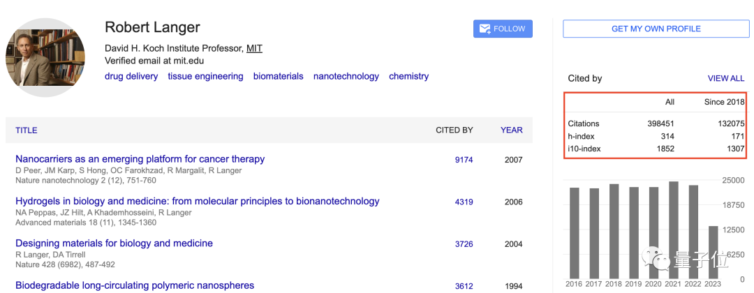Screen dimensions: 754x293
Task: Open the biomaterials interest link
Action: tap(278, 76)
